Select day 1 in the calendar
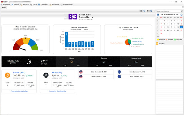The height and width of the screenshot is (115, 184). pyautogui.click(x=165, y=21)
